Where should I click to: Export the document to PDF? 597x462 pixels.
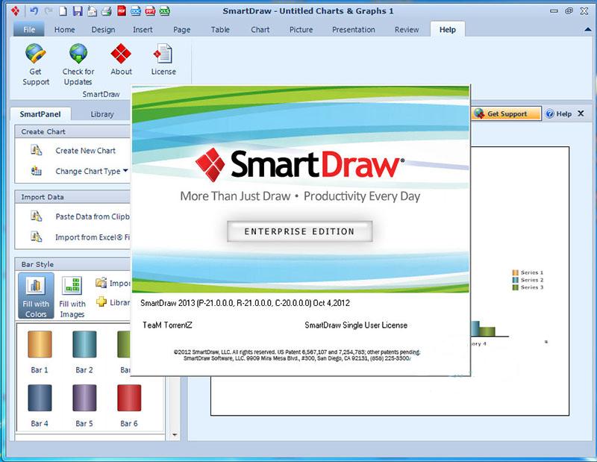pyautogui.click(x=121, y=11)
